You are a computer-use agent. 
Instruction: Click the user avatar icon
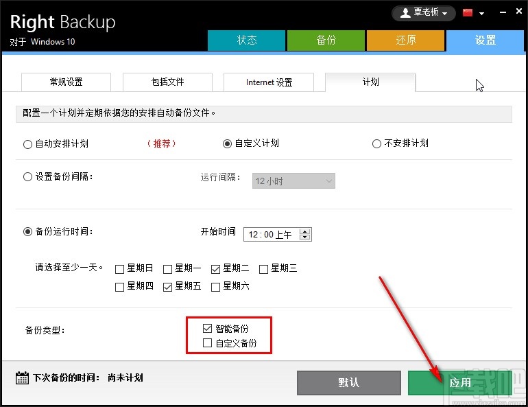405,13
